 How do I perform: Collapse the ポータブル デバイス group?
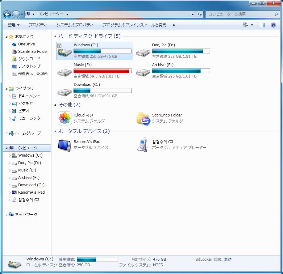[x=56, y=131]
